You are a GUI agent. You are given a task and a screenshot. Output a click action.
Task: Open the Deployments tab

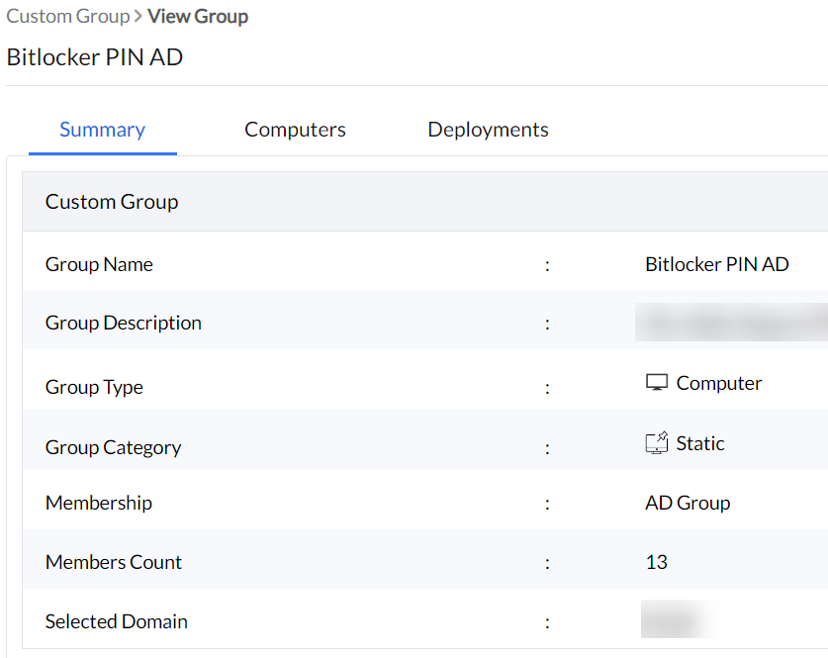(488, 130)
